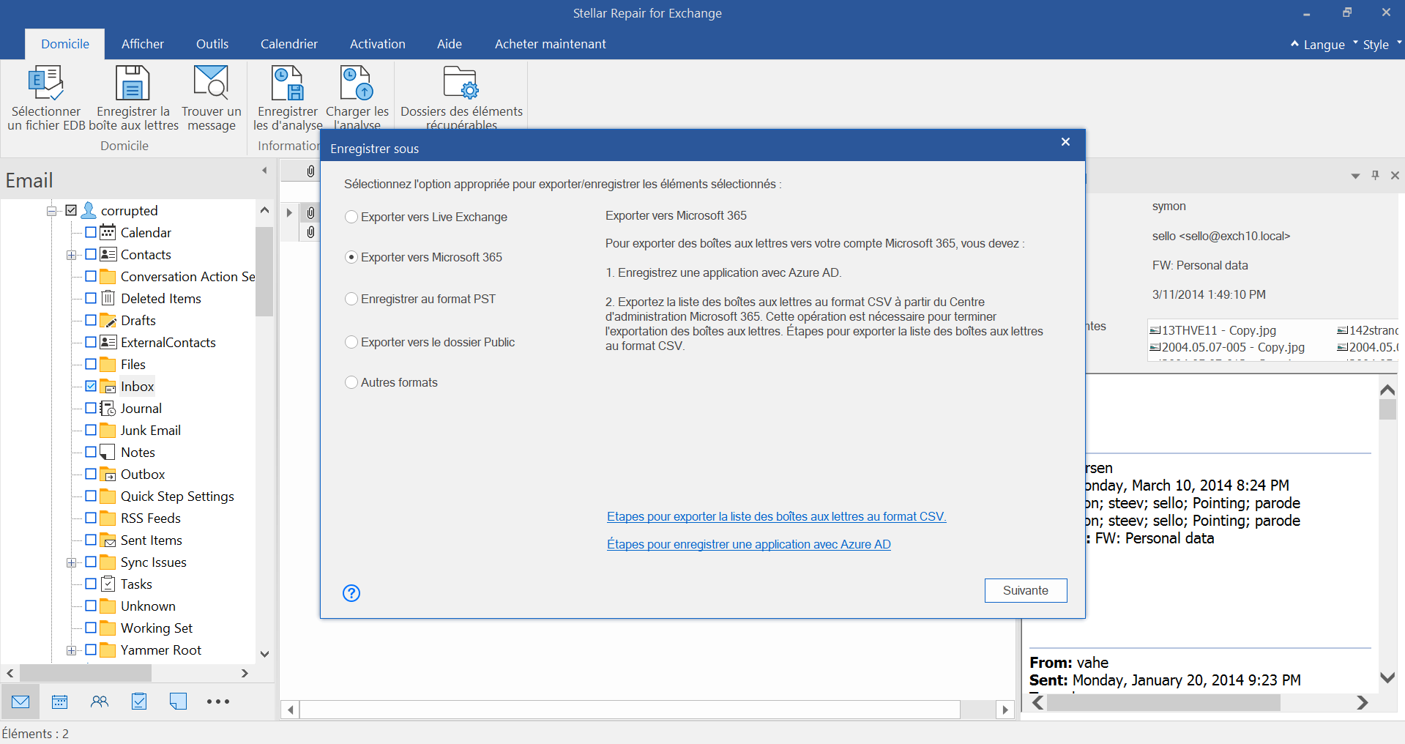1405x744 pixels.
Task: Pin the preview pane
Action: pyautogui.click(x=1375, y=176)
